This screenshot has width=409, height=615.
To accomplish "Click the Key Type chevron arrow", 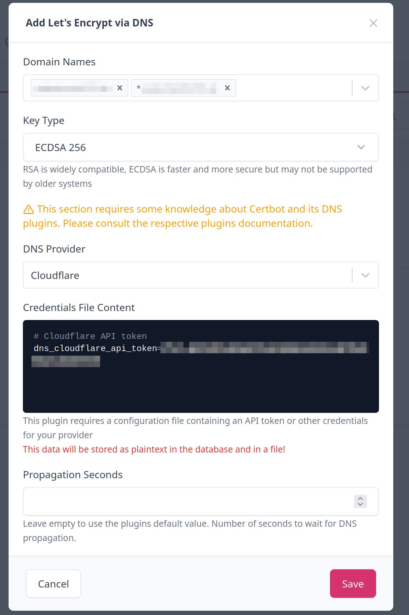I will coord(361,147).
